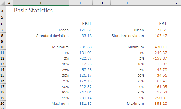Select row 7 header
181x109 pixels.
coord(3,30)
